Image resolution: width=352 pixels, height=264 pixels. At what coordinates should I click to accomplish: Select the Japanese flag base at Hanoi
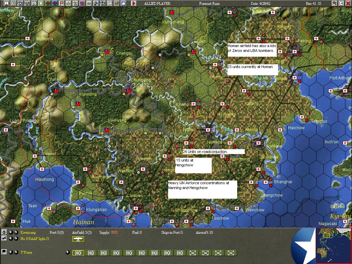click(35, 156)
